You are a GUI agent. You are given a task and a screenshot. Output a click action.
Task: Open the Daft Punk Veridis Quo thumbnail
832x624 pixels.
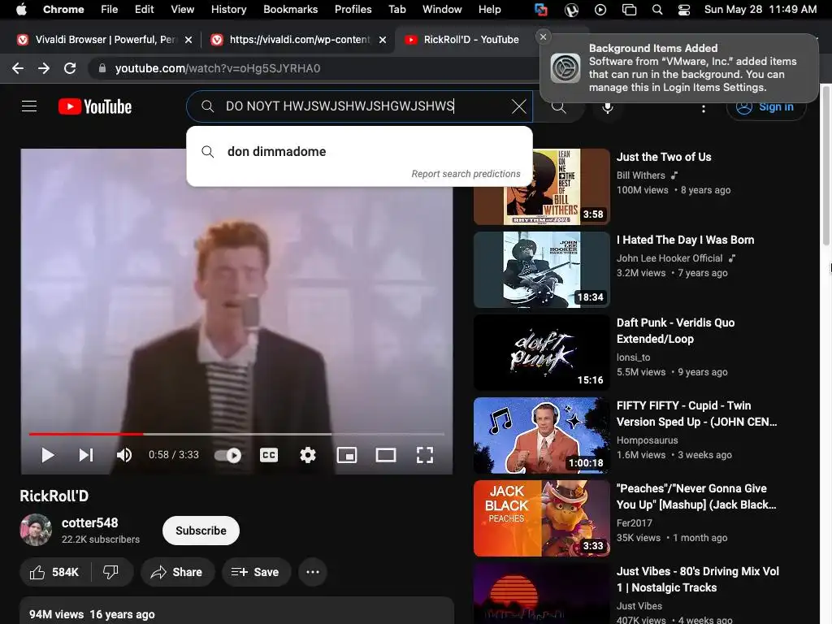tap(542, 353)
